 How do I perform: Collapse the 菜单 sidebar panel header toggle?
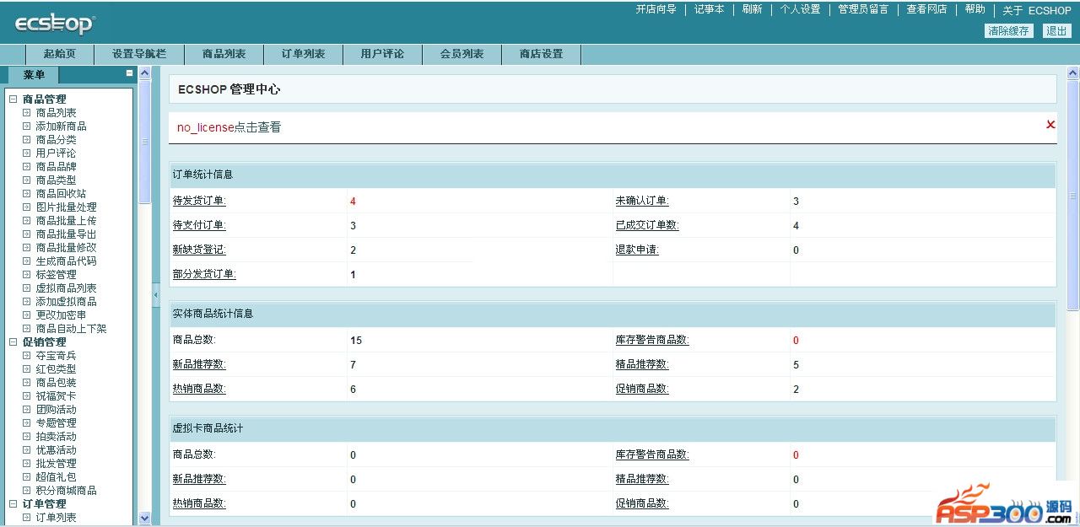tap(129, 73)
